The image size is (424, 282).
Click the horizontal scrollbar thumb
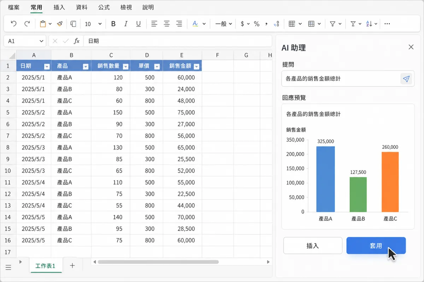click(158, 262)
